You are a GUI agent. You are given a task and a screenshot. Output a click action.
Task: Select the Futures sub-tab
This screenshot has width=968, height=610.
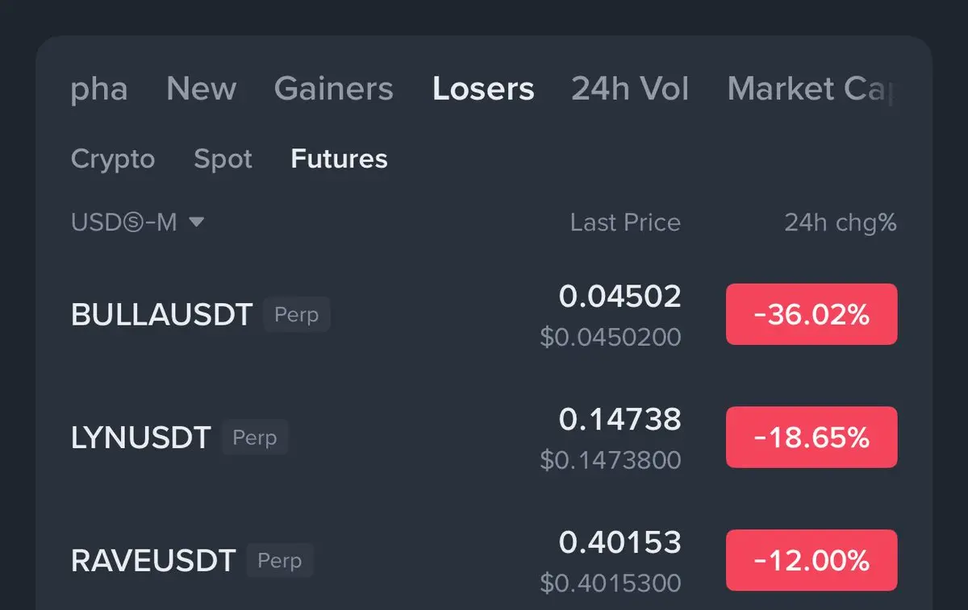(339, 159)
